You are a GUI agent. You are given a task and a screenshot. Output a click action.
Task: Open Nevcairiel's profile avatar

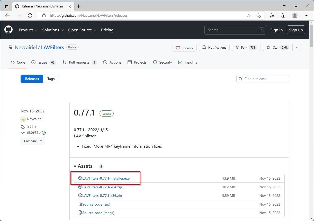(x=23, y=119)
